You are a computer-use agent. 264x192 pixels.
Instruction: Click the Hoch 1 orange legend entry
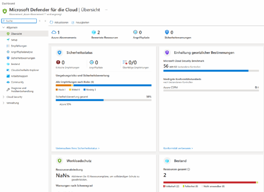(61, 89)
